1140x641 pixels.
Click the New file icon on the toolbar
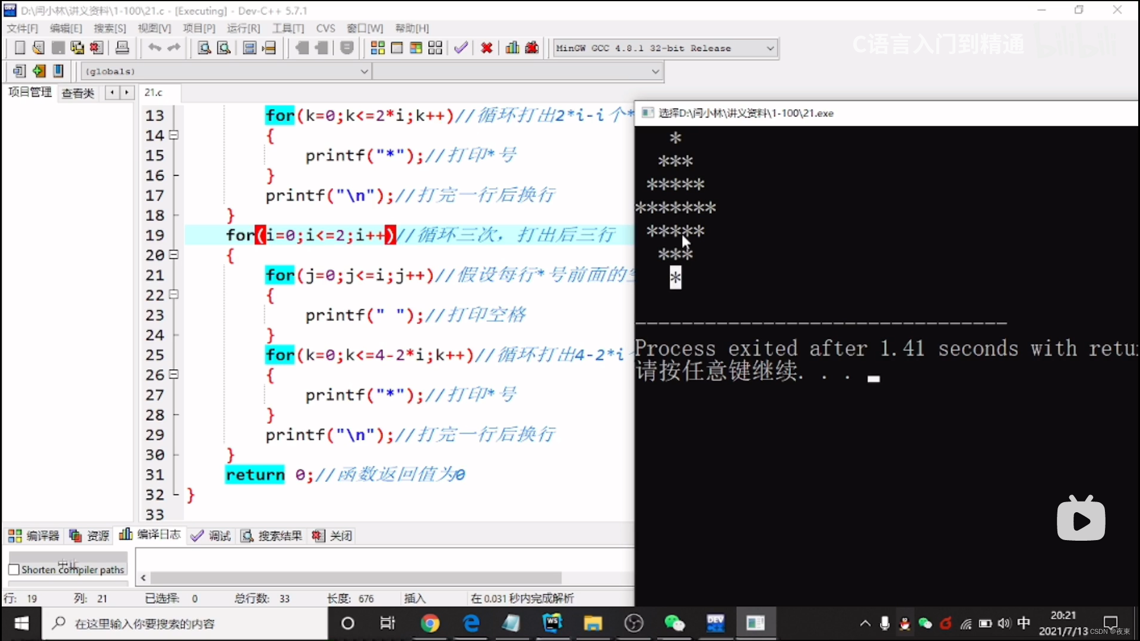[x=19, y=47]
